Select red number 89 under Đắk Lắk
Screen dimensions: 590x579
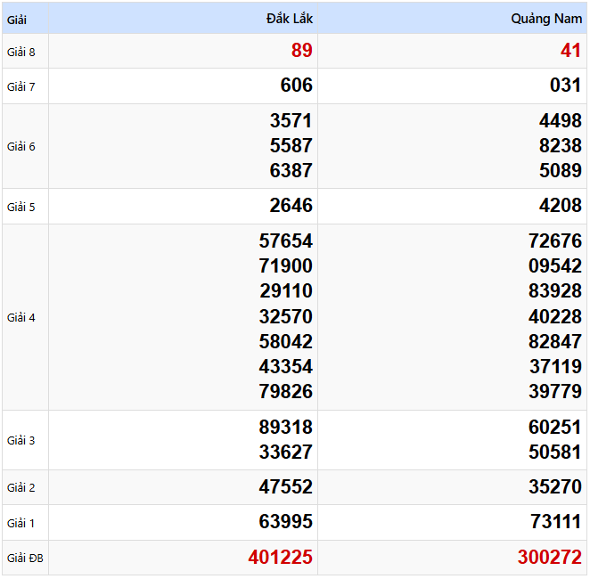[x=301, y=51]
